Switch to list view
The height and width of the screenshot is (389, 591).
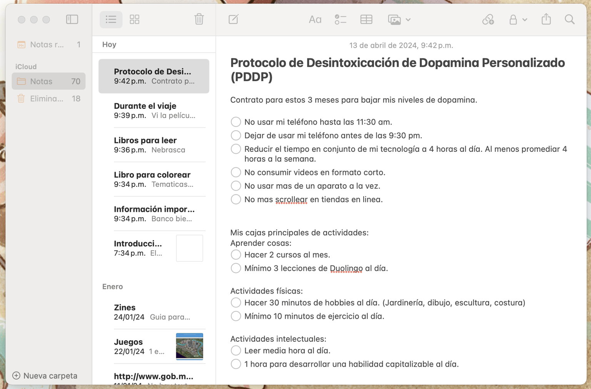click(111, 19)
